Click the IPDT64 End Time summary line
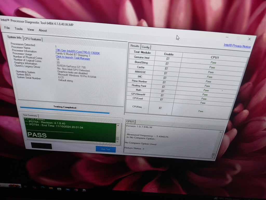Screen dimensions: 266x200 (x=54, y=126)
